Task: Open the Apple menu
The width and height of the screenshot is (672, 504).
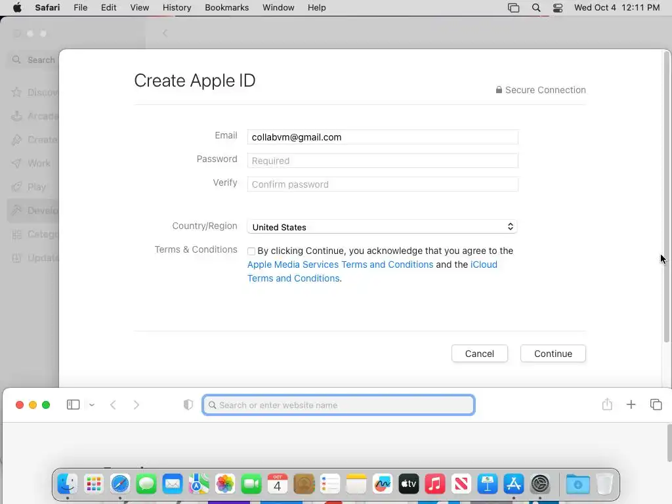Action: pos(17,8)
